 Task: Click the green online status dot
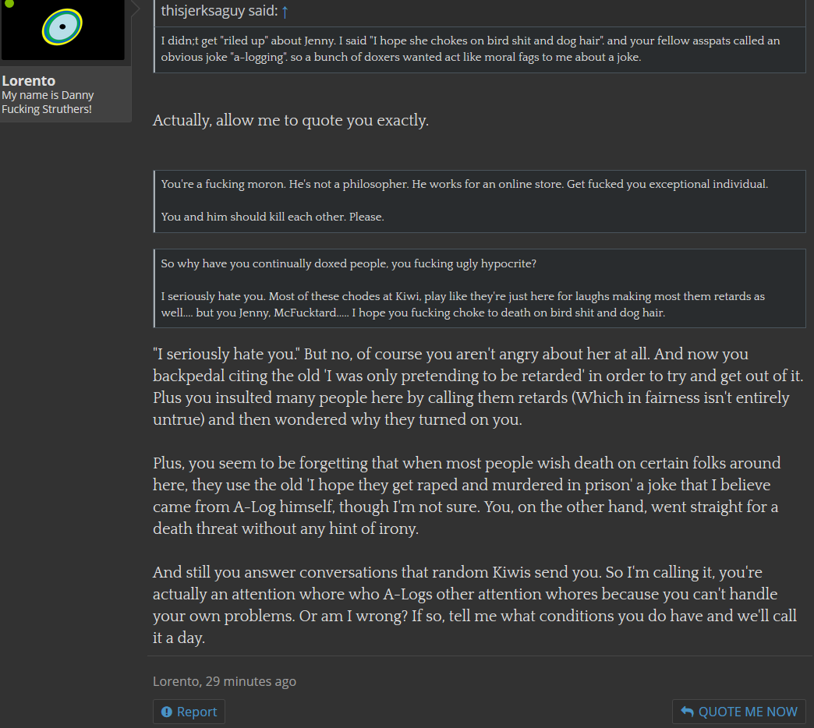pos(9,3)
